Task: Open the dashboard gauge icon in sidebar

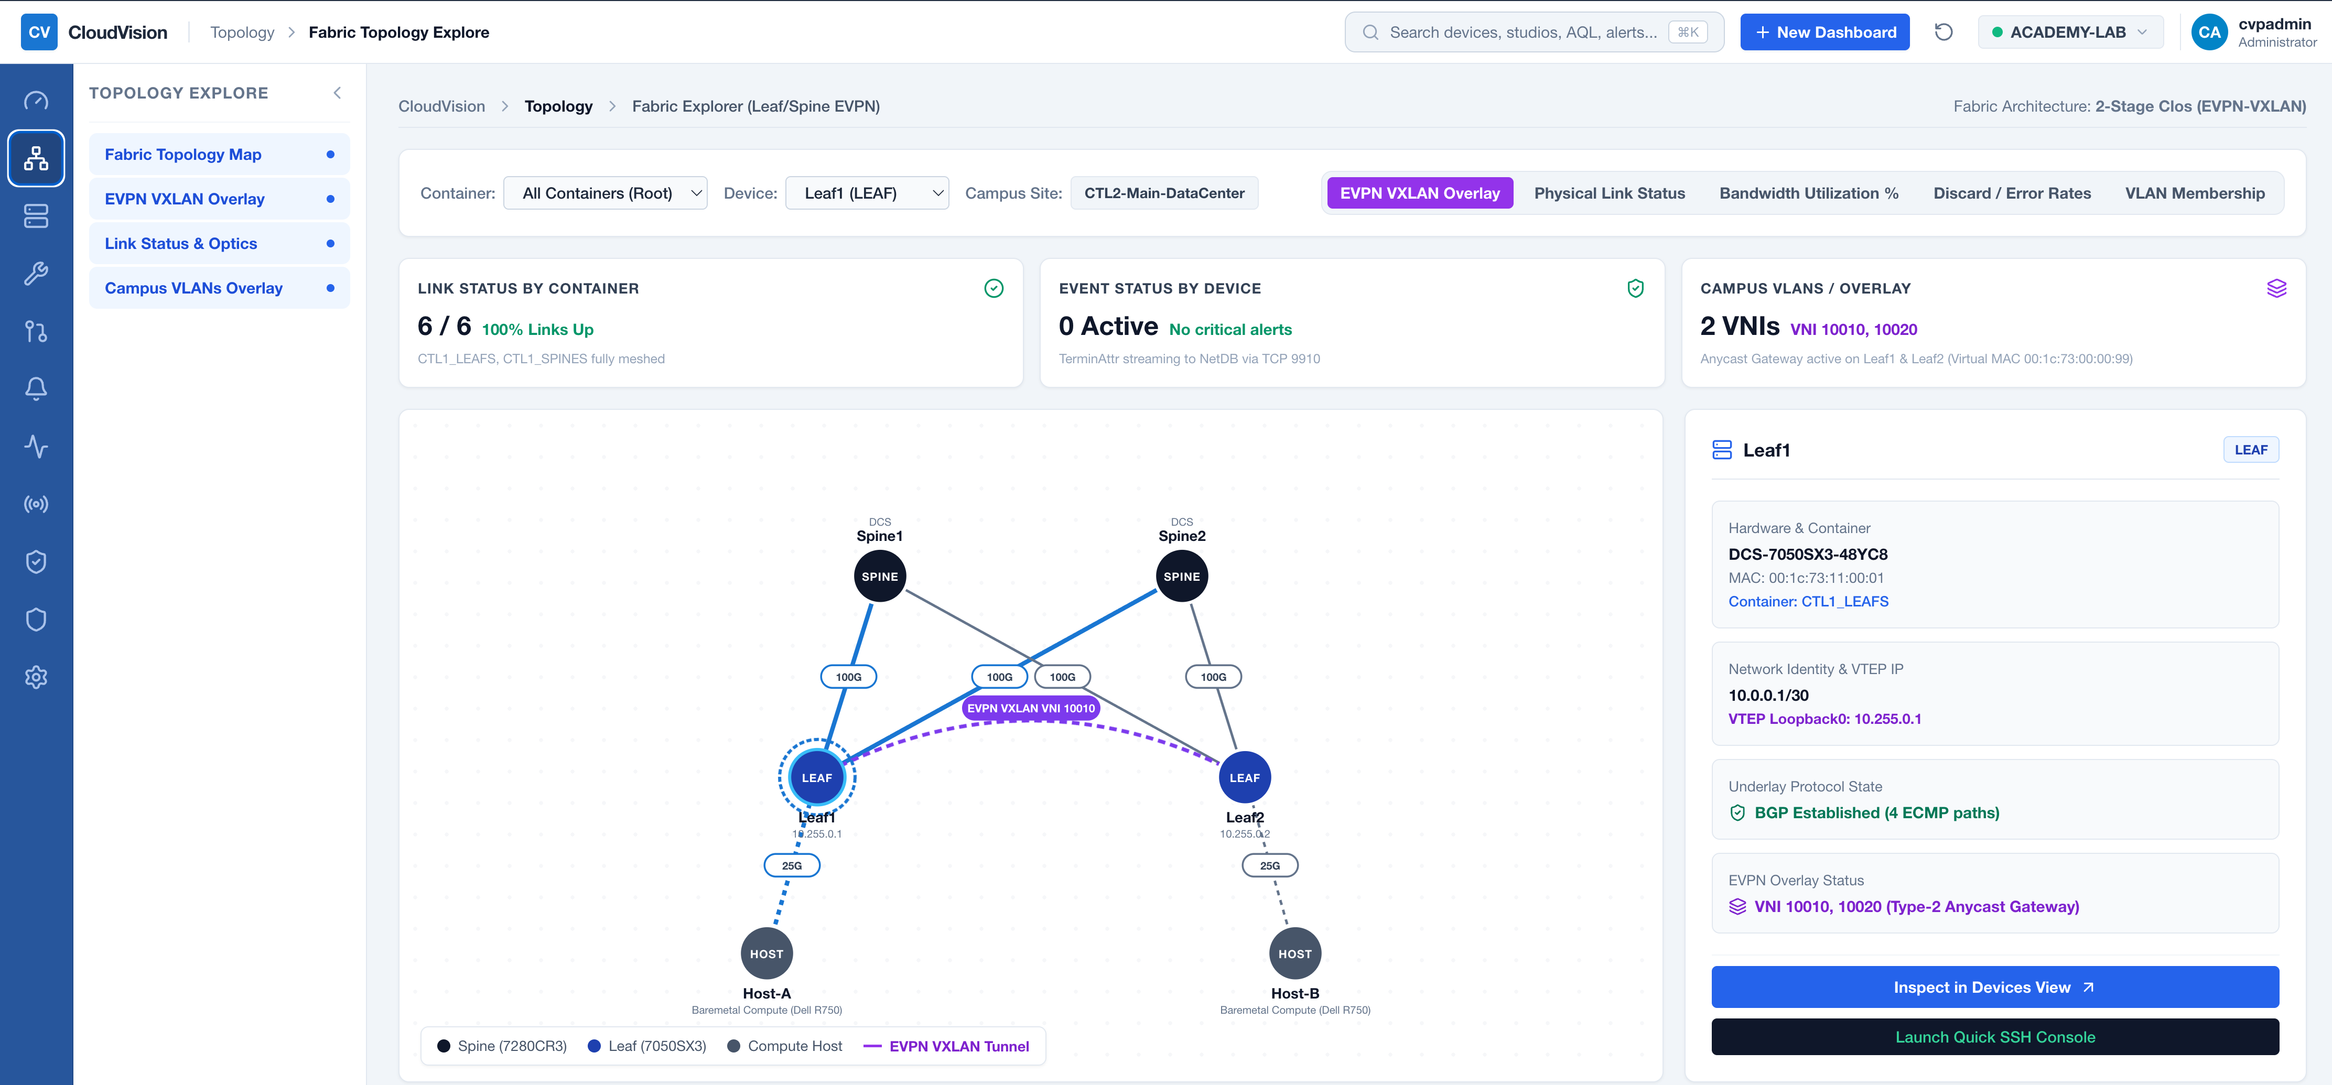Action: tap(36, 101)
